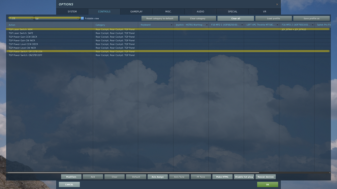Image resolution: width=337 pixels, height=189 pixels.
Task: Switch to the AUDIO tab
Action: tap(200, 11)
